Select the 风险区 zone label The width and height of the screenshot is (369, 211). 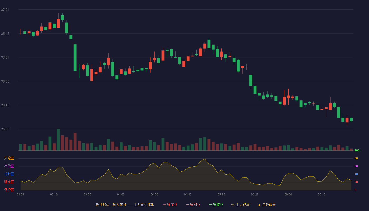coord(9,158)
